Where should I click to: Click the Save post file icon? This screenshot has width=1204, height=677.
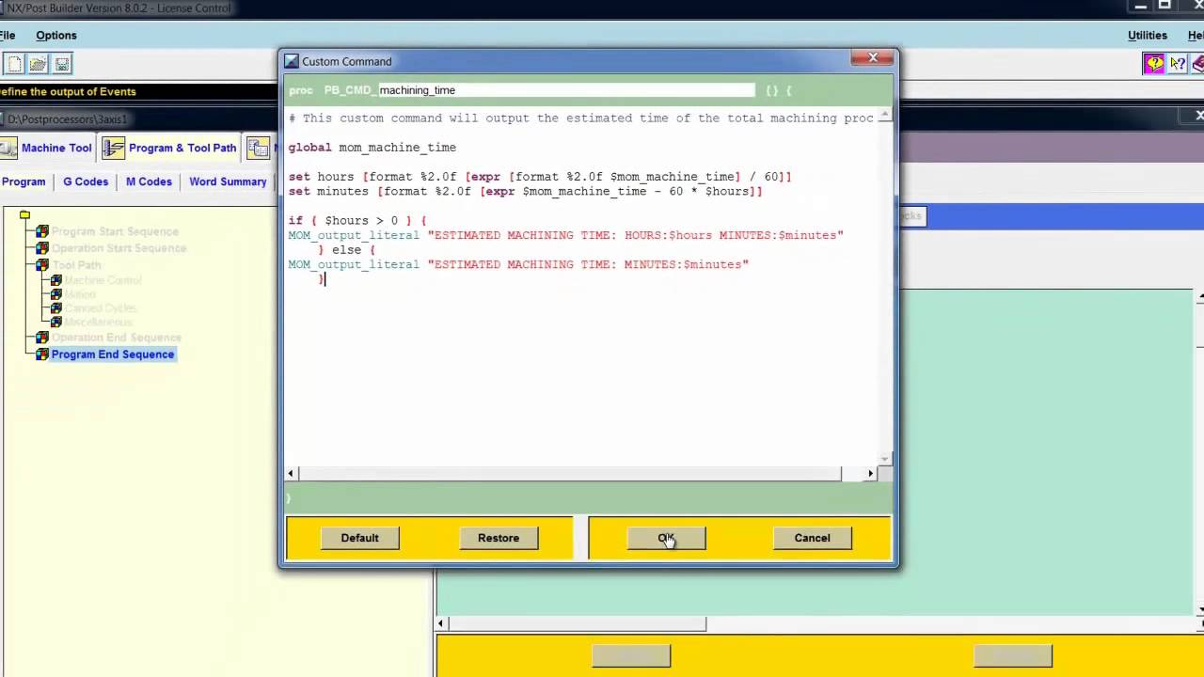[x=62, y=64]
